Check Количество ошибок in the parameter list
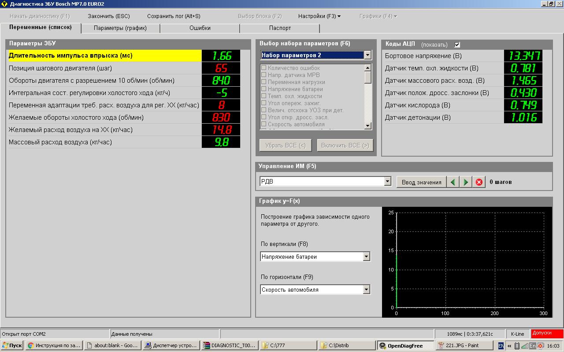 [x=263, y=68]
